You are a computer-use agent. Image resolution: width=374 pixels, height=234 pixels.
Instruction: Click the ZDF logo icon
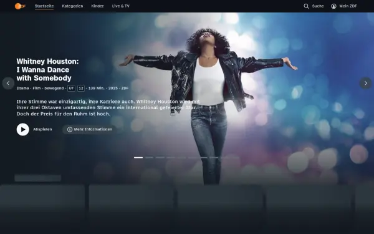[20, 6]
